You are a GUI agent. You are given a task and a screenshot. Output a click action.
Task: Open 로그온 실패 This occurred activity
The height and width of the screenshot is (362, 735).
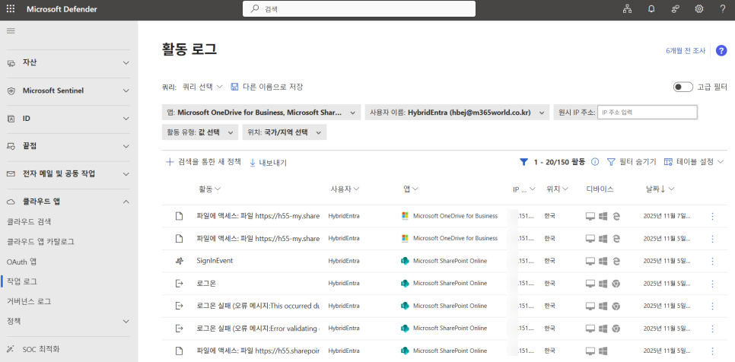point(258,306)
